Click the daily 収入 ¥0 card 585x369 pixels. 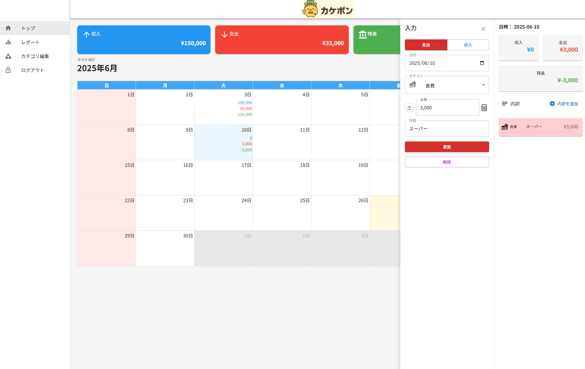tap(518, 48)
